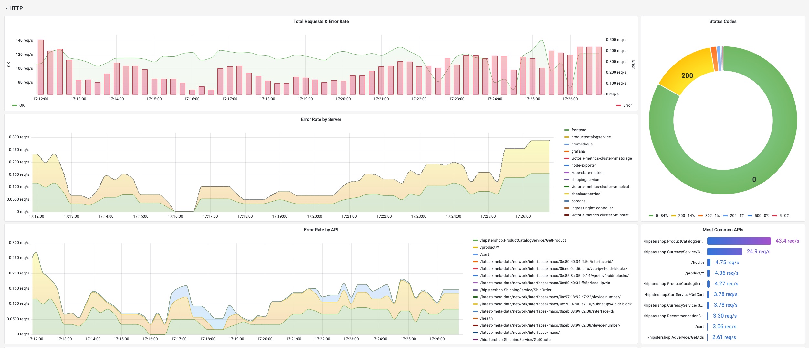Toggle frontend series in server legend

click(x=579, y=130)
